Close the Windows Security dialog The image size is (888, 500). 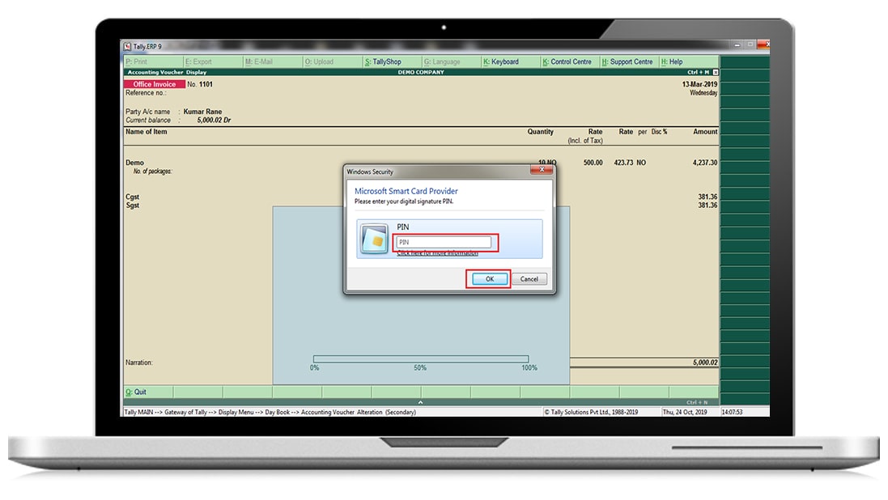click(x=542, y=170)
